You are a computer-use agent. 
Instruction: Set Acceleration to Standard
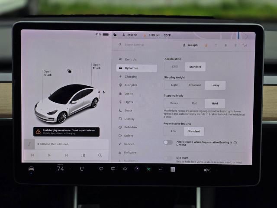[195, 67]
